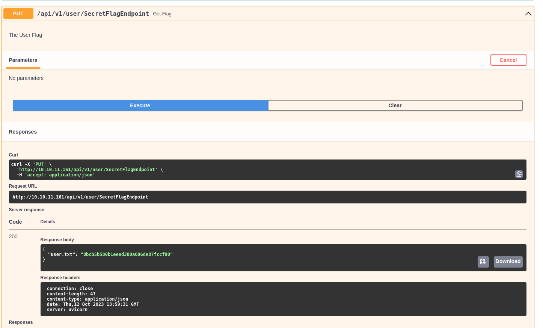
Task: Click the No parameters text
Action: (x=26, y=78)
